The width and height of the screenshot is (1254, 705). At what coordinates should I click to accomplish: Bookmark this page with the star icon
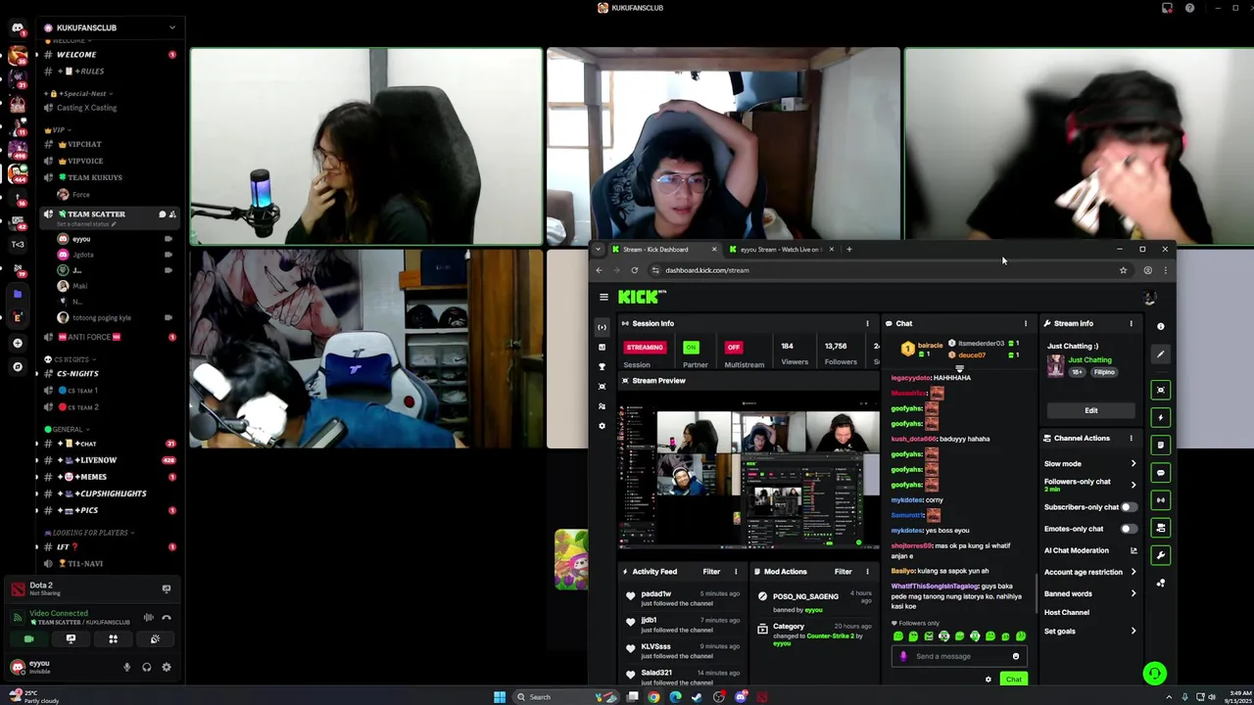click(1123, 270)
